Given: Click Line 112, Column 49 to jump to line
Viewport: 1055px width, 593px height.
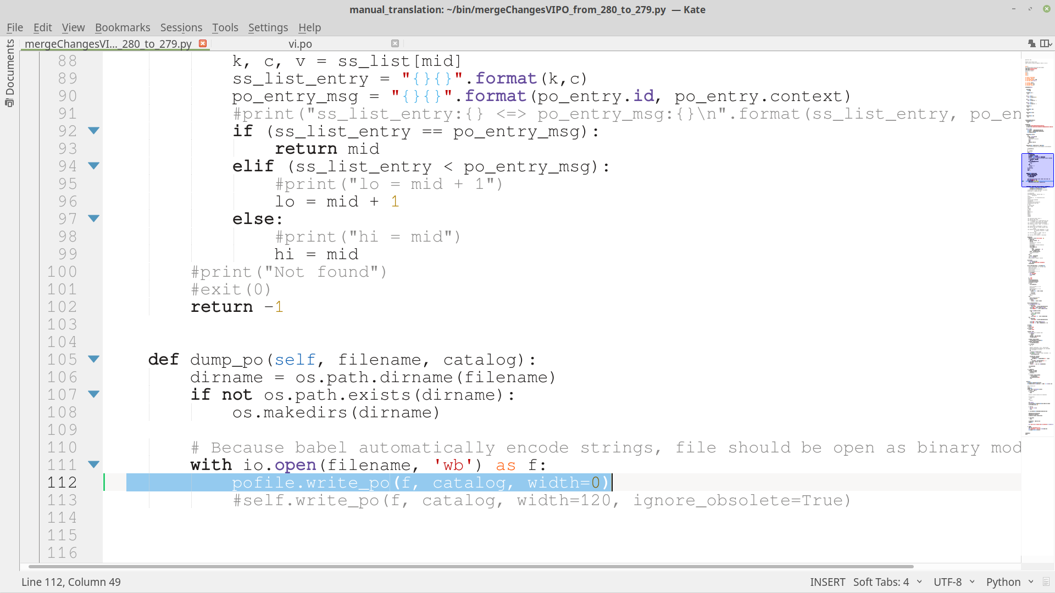Looking at the screenshot, I should (x=70, y=581).
